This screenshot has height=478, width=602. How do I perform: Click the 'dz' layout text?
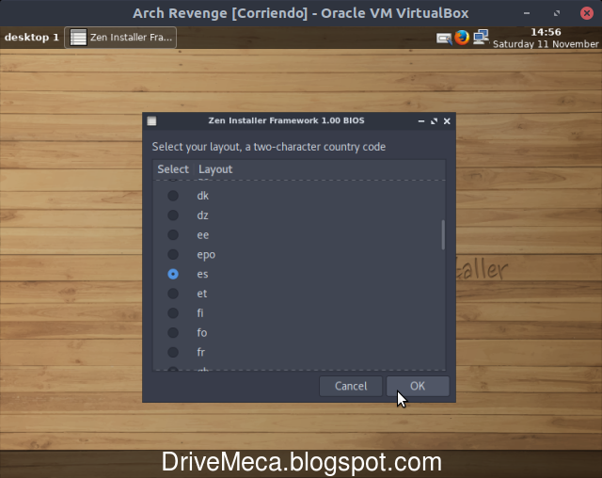[x=203, y=215]
